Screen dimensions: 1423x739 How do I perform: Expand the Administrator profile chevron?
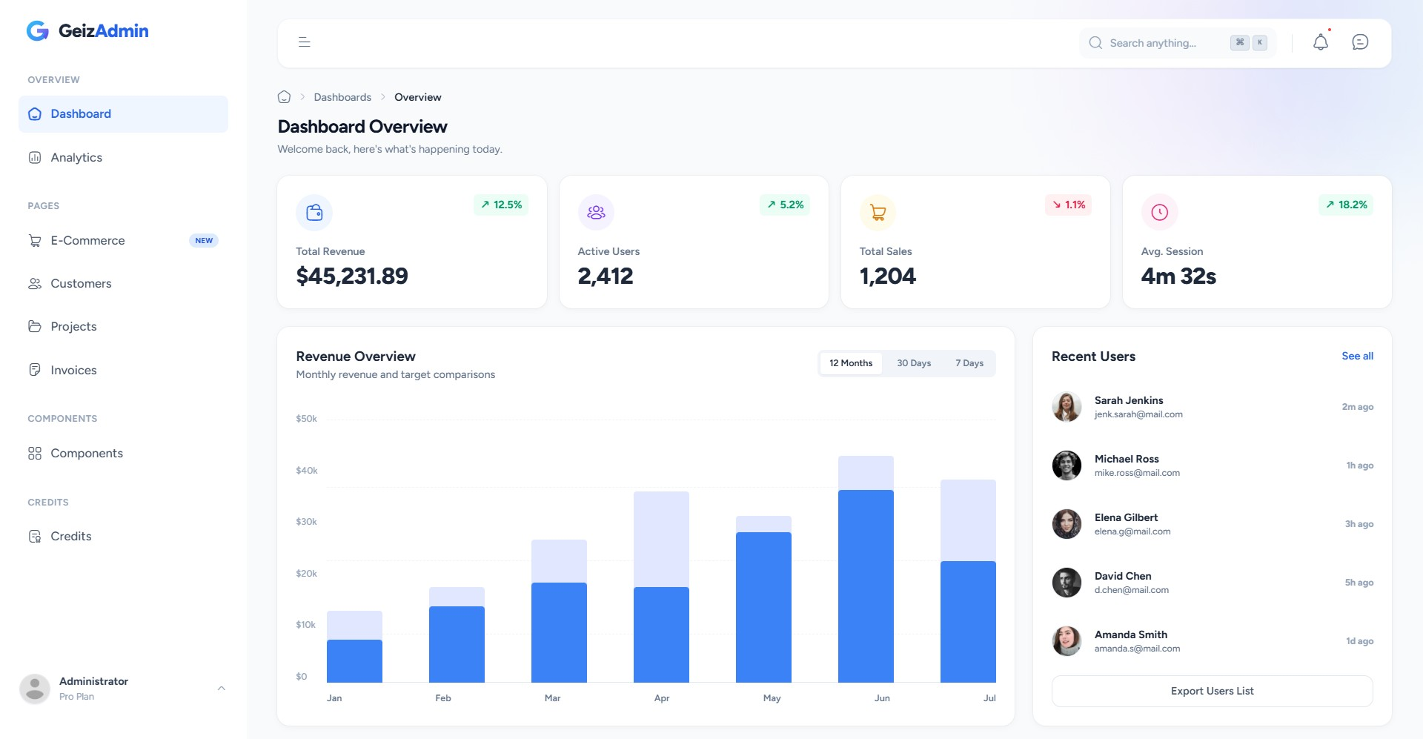click(x=221, y=688)
